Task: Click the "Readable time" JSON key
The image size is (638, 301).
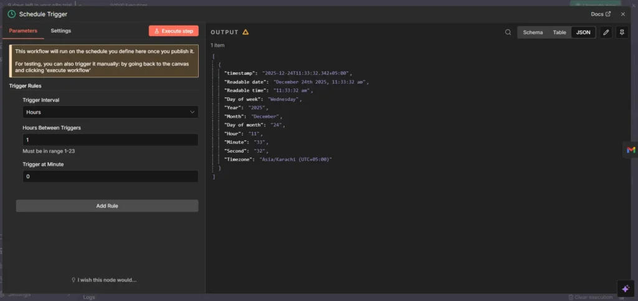Action: tap(246, 90)
